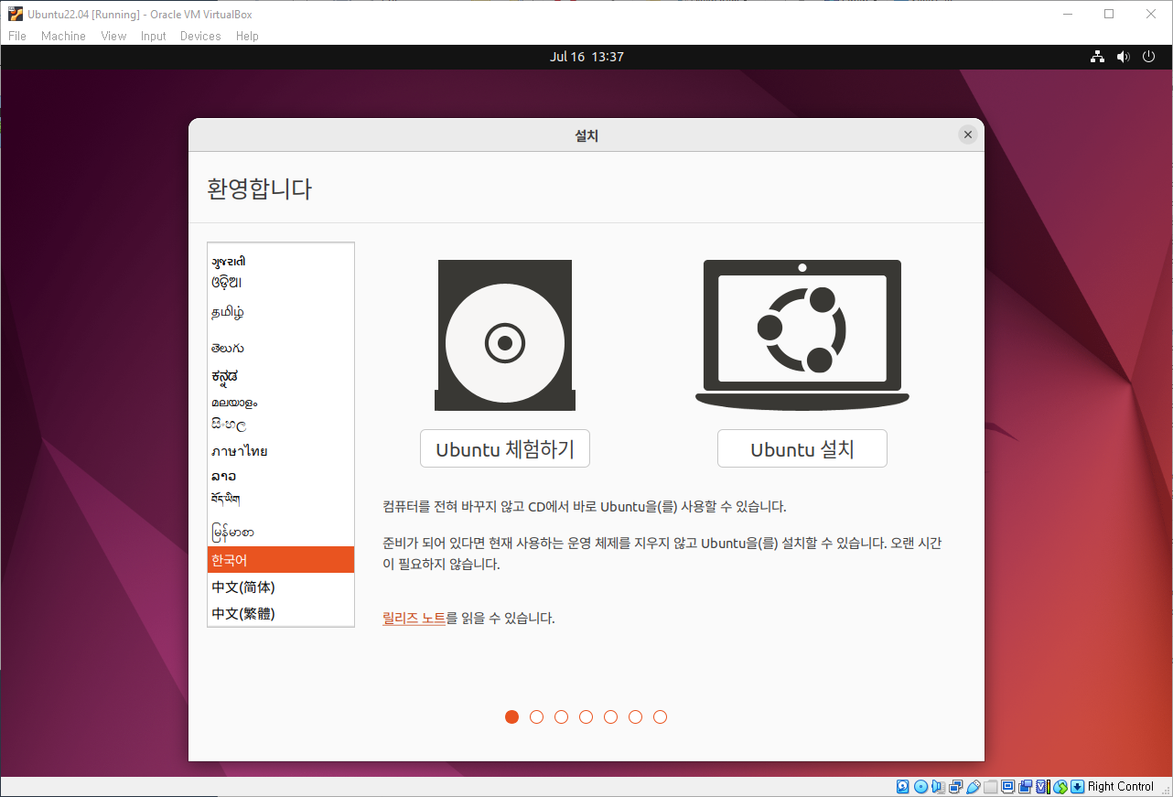Select ગુજરાતી in the language list
Image resolution: width=1173 pixels, height=797 pixels.
point(281,262)
